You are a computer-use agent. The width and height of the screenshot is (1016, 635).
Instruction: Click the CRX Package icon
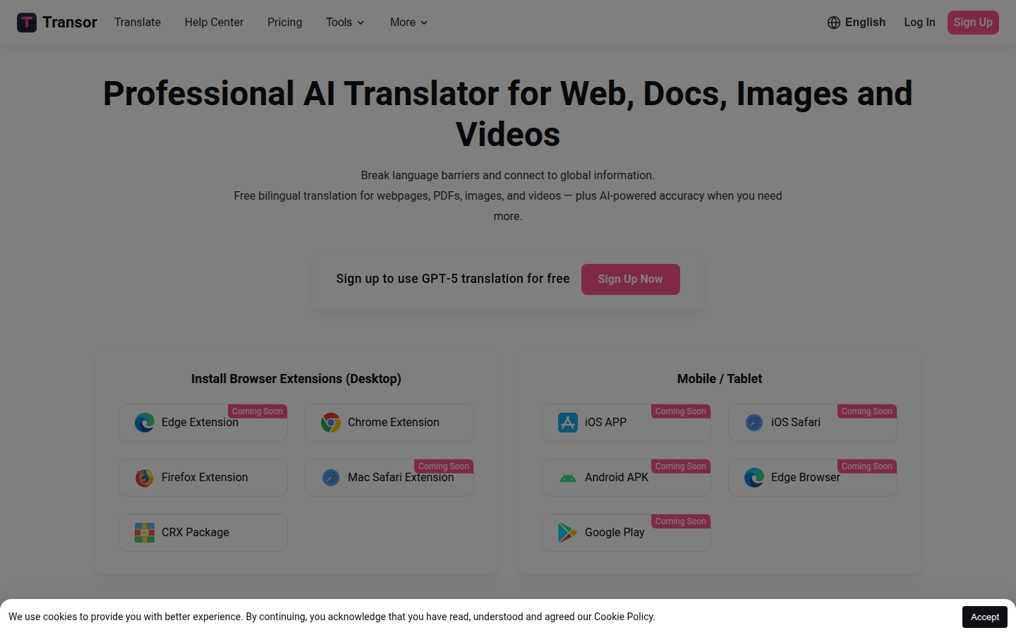(145, 533)
